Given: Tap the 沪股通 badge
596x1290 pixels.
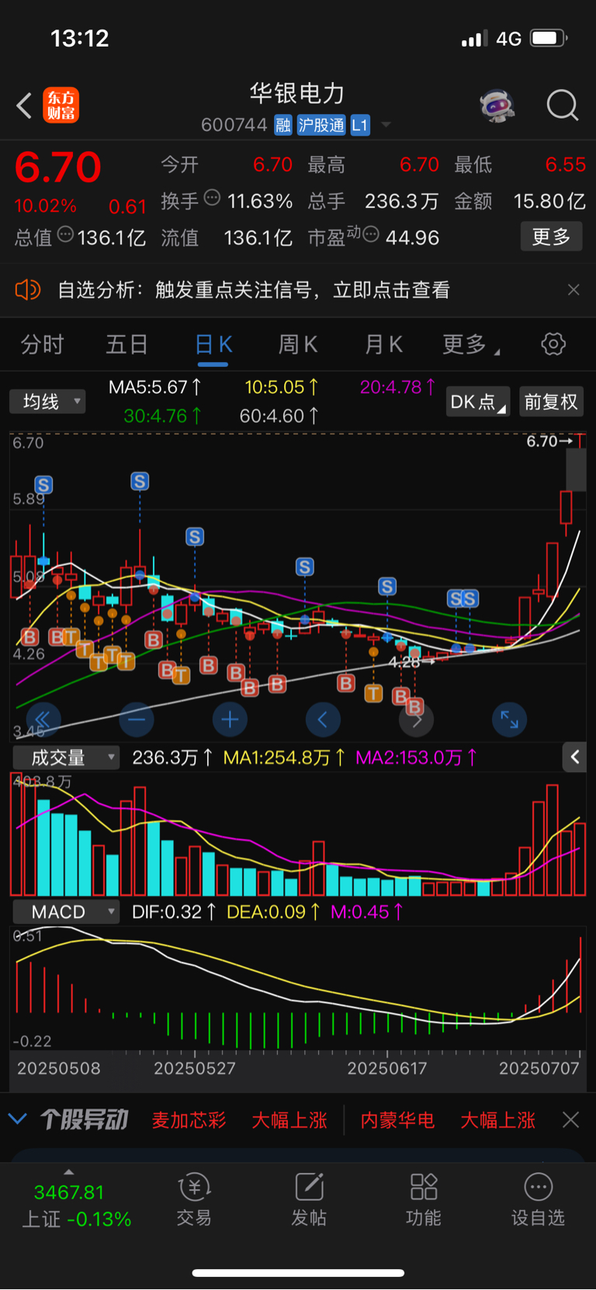Looking at the screenshot, I should pos(321,126).
